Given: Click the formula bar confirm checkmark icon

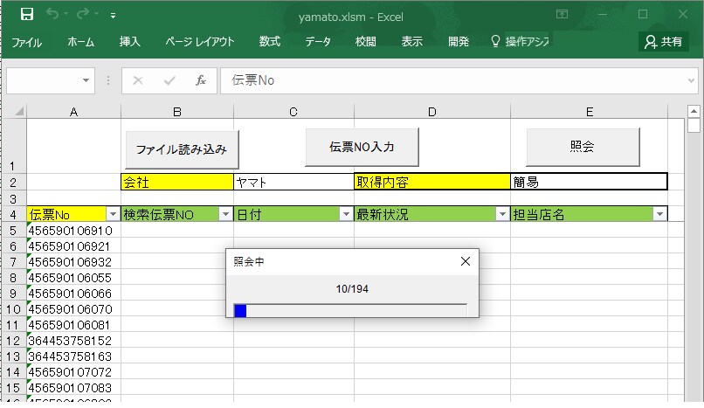Looking at the screenshot, I should 169,80.
